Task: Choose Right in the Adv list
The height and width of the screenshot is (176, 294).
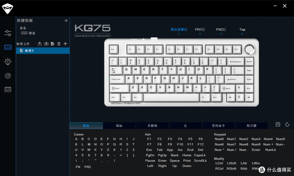Action: (x=162, y=166)
